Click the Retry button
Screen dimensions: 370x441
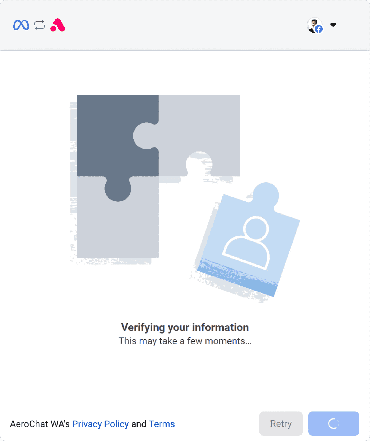(x=281, y=424)
